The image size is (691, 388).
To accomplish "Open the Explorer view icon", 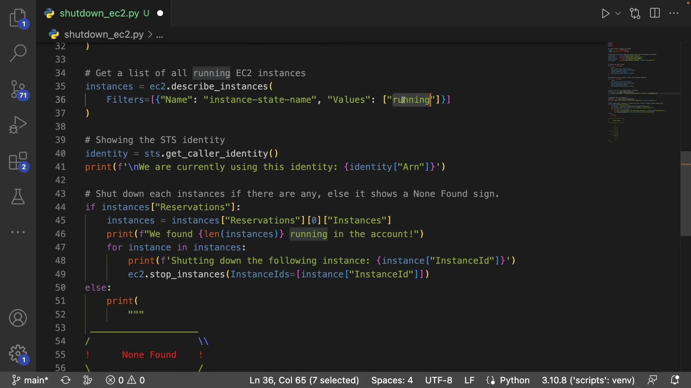I will [x=18, y=18].
